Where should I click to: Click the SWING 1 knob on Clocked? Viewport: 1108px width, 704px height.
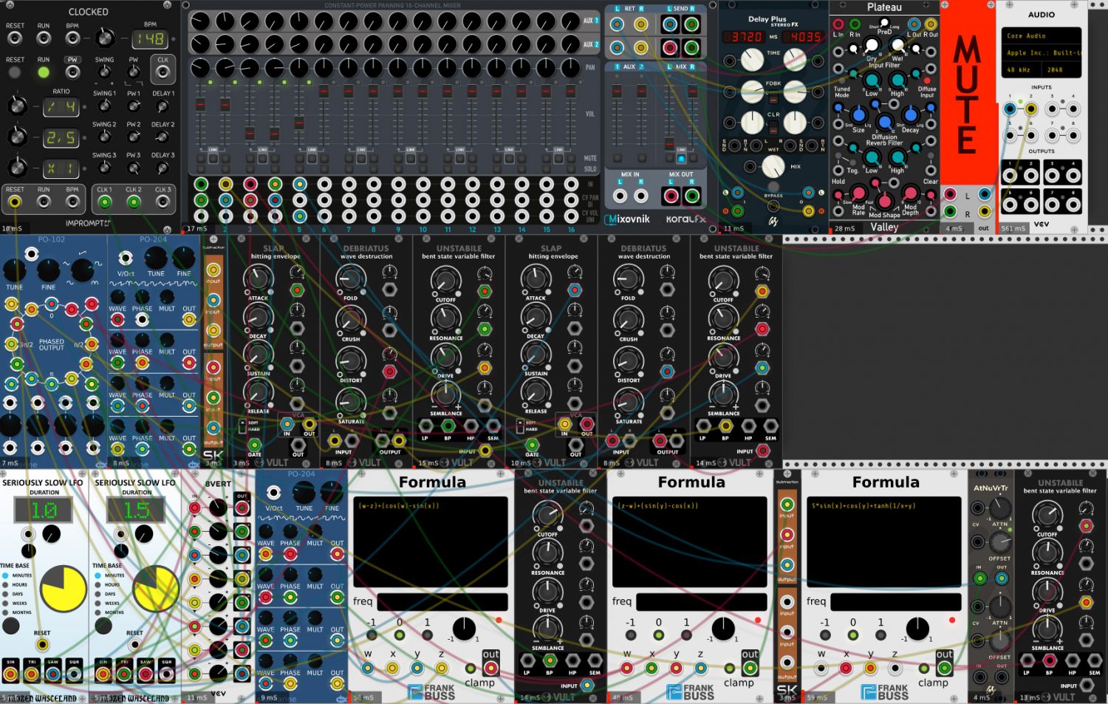pos(105,106)
